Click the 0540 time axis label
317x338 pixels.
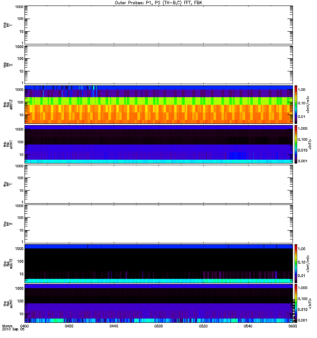pyautogui.click(x=248, y=326)
